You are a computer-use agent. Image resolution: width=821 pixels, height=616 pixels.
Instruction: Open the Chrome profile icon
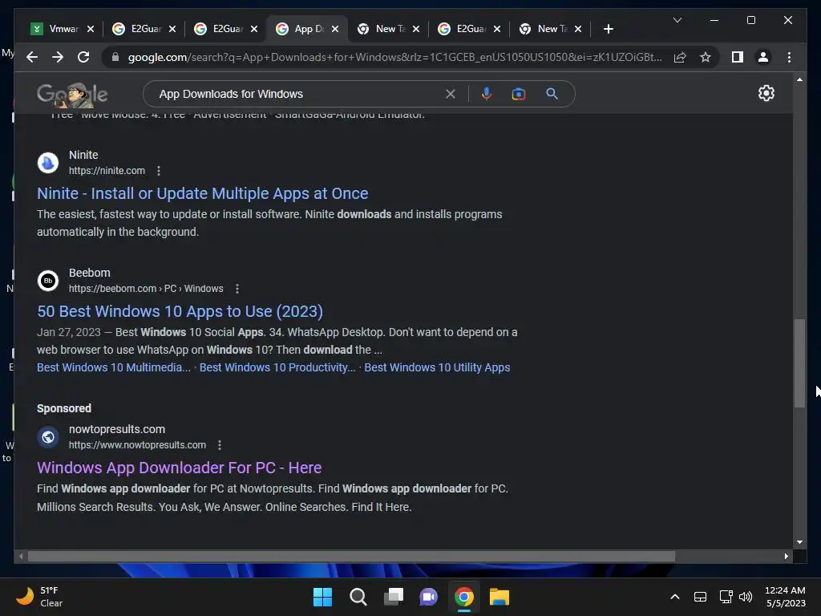click(763, 57)
